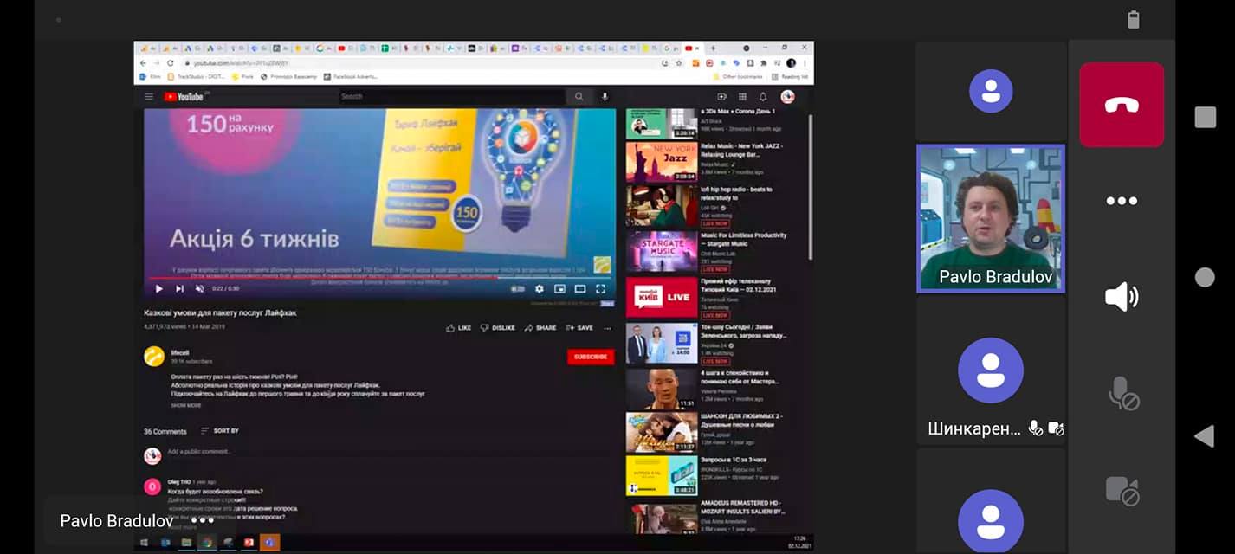Click the YouTube play button

[158, 289]
